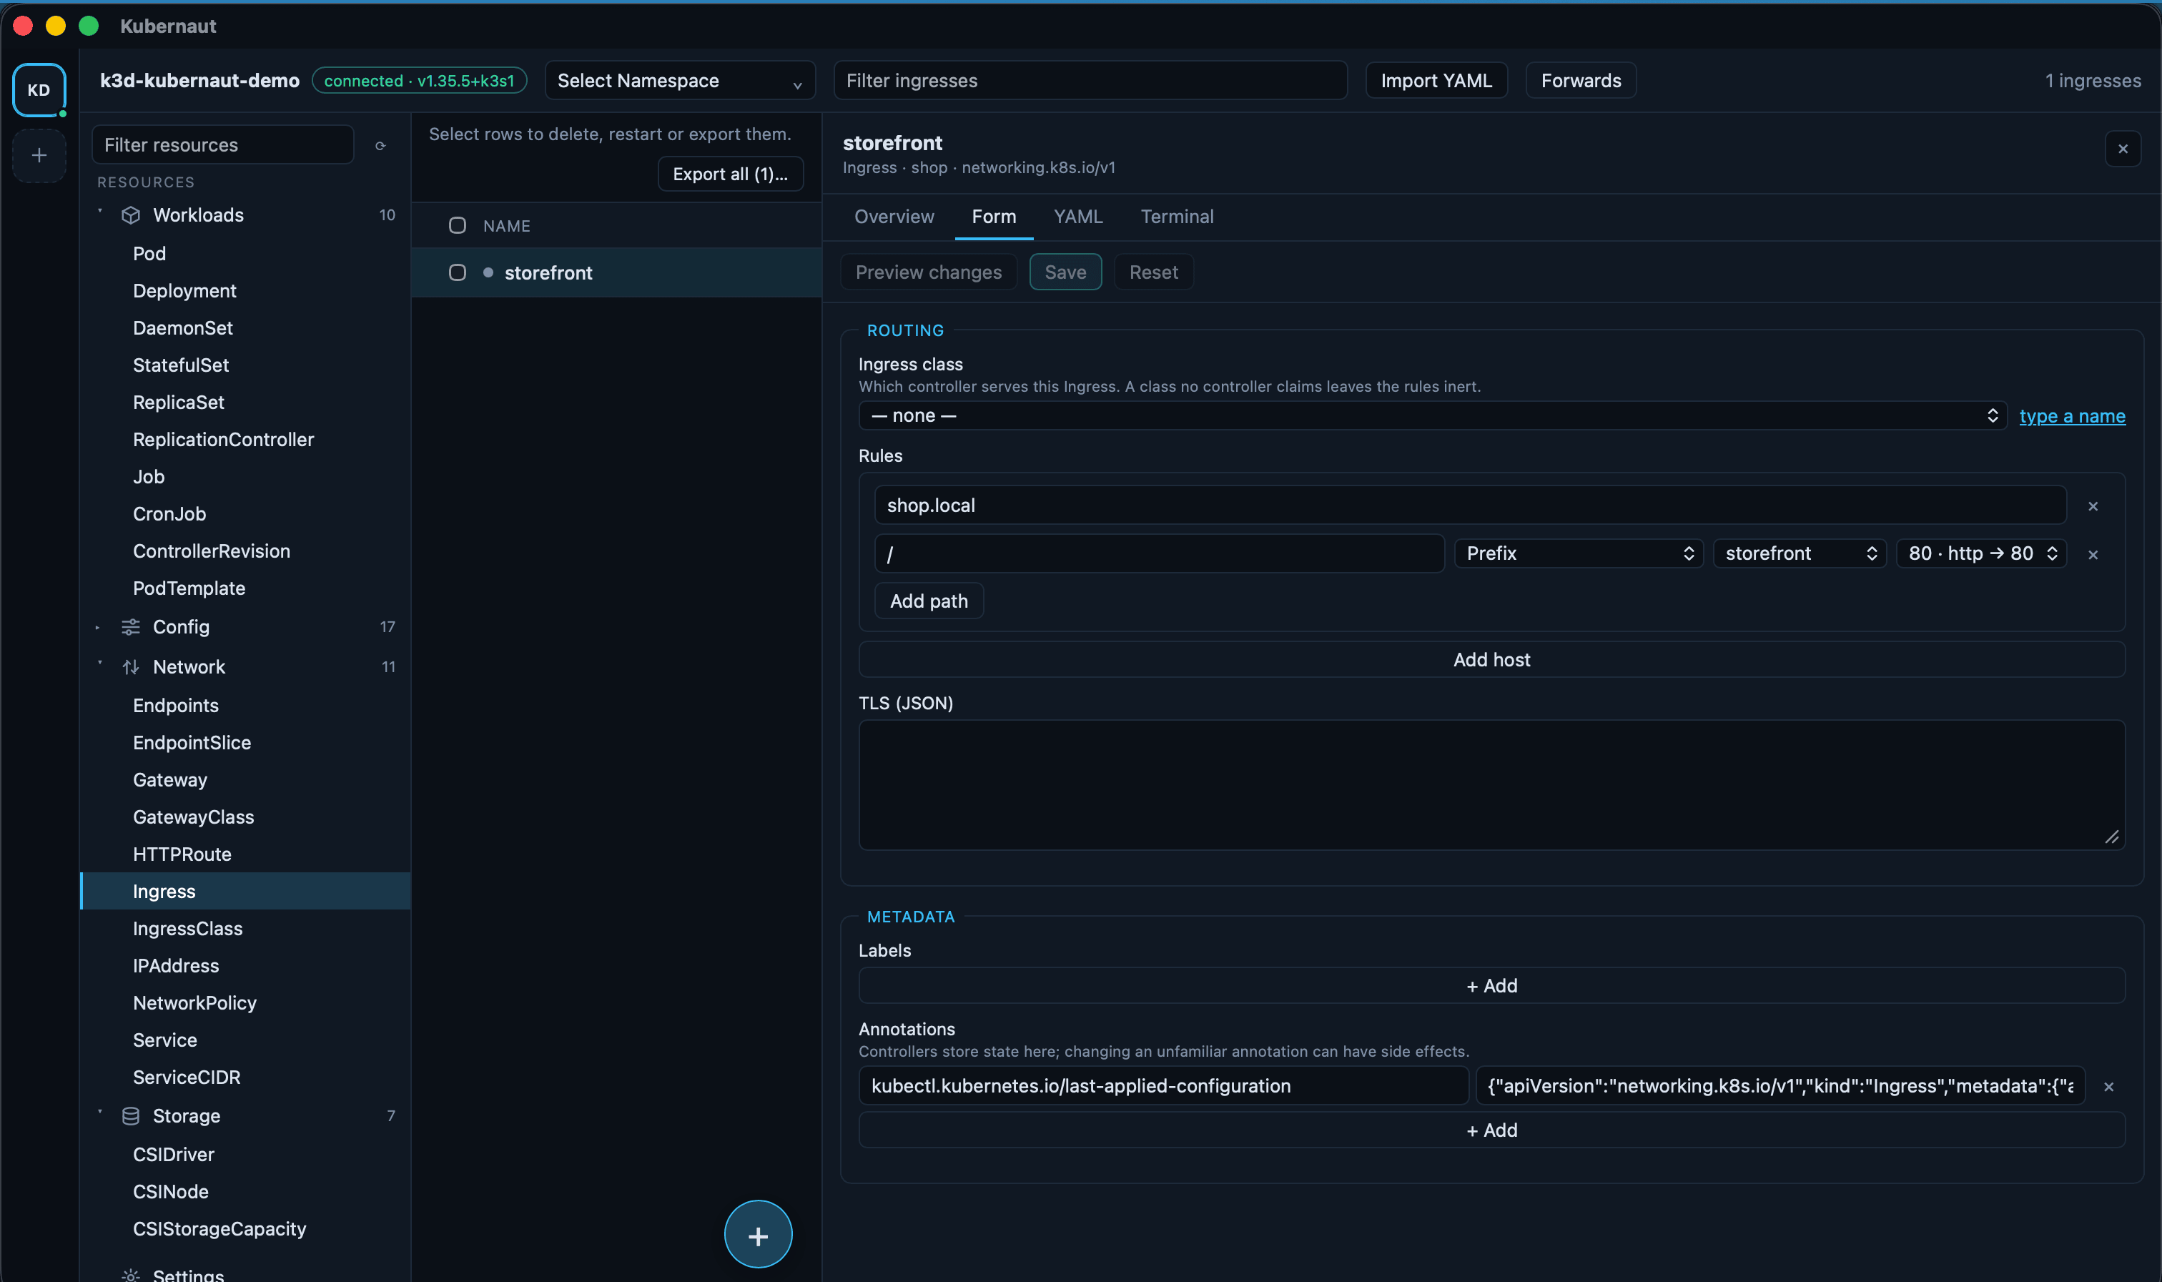
Task: Click the storefront row status dot
Action: 488,273
